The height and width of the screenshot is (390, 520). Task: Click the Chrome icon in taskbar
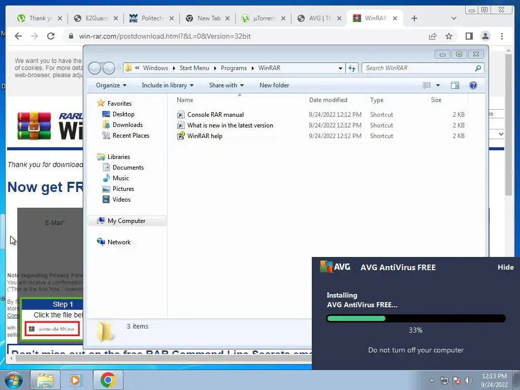tap(108, 380)
